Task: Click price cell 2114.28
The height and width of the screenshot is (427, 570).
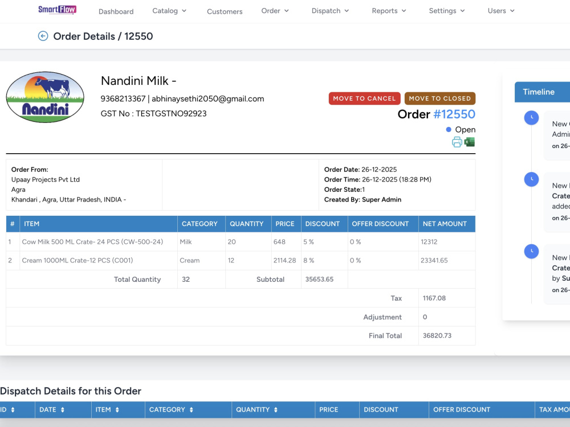Action: pyautogui.click(x=286, y=260)
